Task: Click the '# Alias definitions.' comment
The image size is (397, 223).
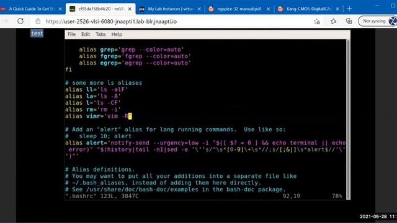Action: (100, 169)
